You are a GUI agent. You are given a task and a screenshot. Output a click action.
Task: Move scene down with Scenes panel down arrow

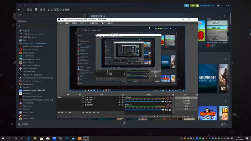[x=70, y=113]
